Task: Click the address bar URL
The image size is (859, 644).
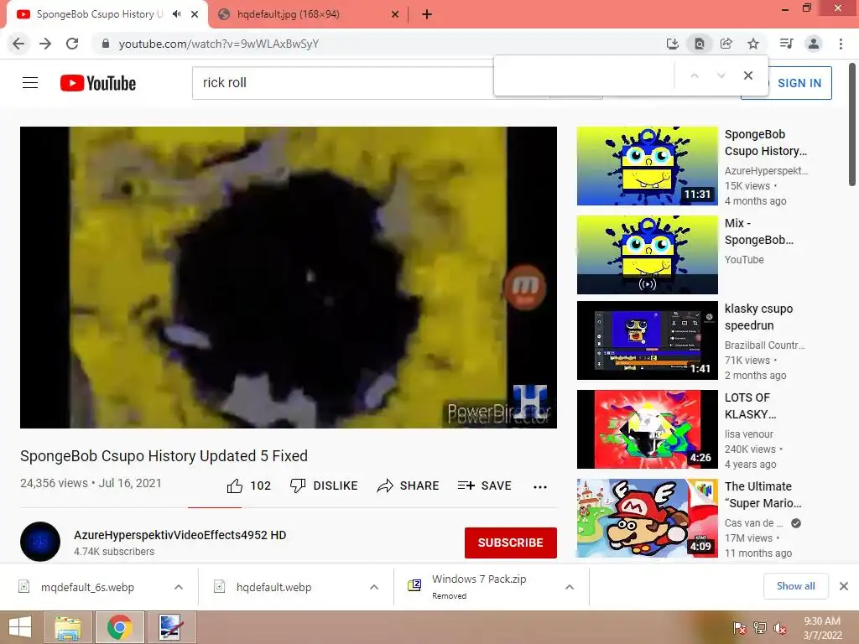Action: 219,44
